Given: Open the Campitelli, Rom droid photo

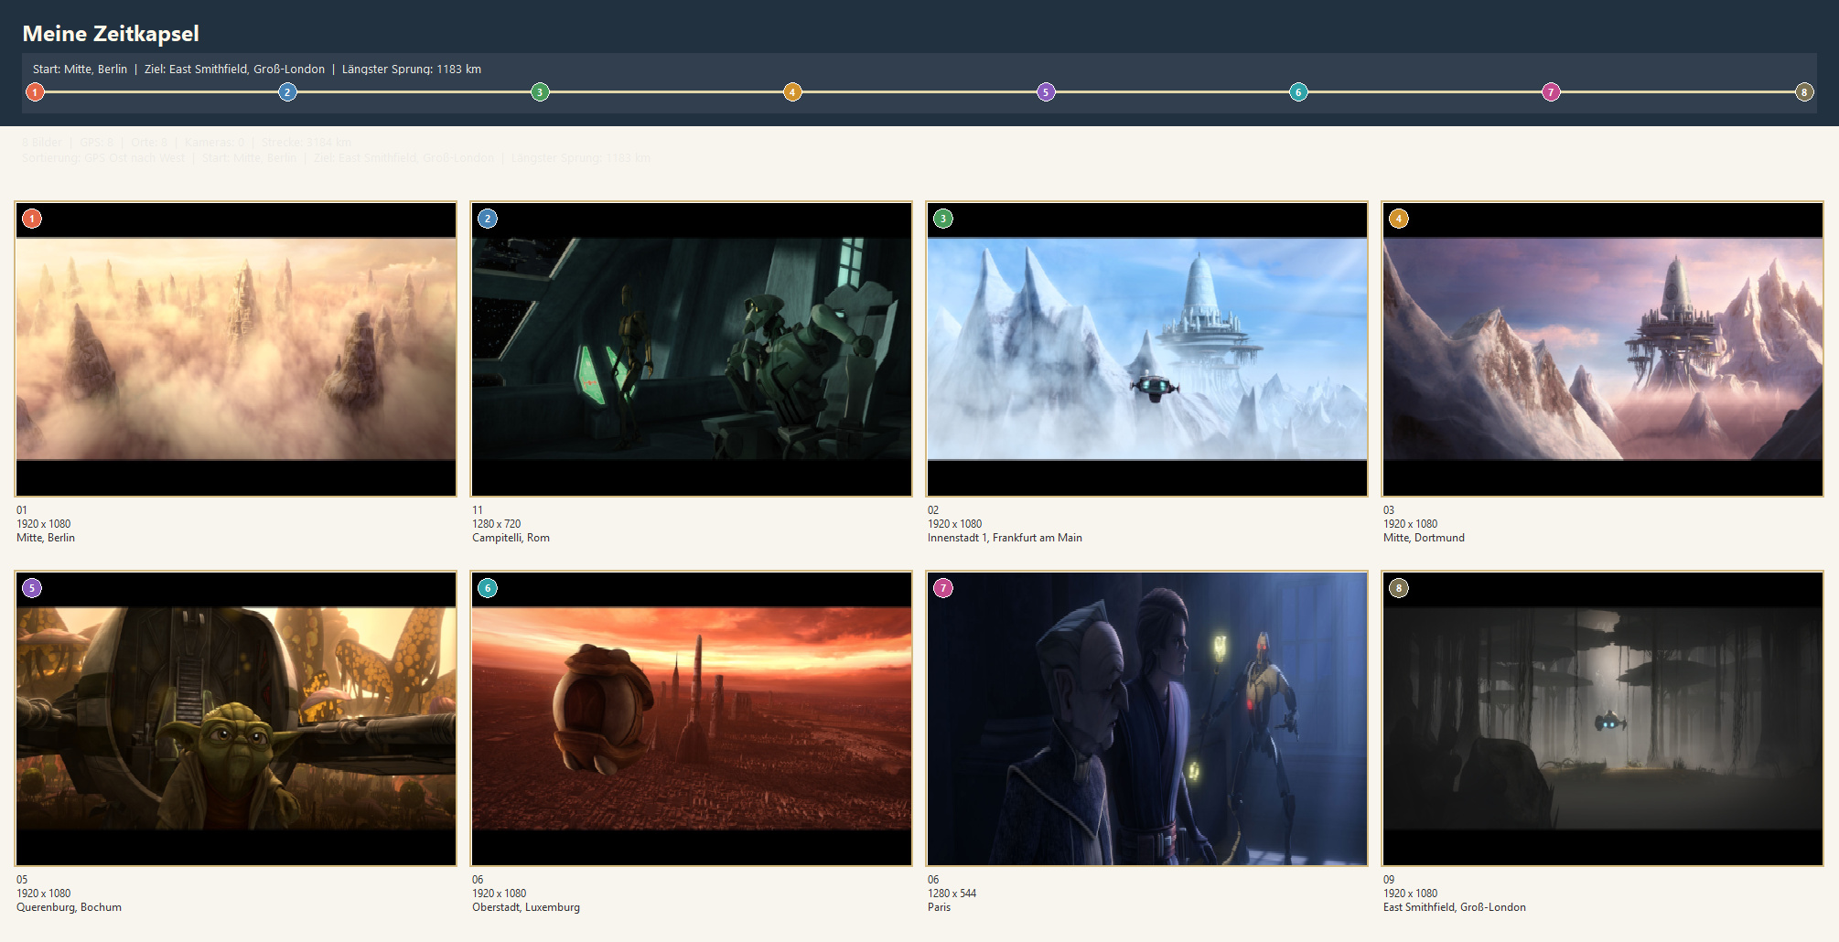Looking at the screenshot, I should 692,349.
